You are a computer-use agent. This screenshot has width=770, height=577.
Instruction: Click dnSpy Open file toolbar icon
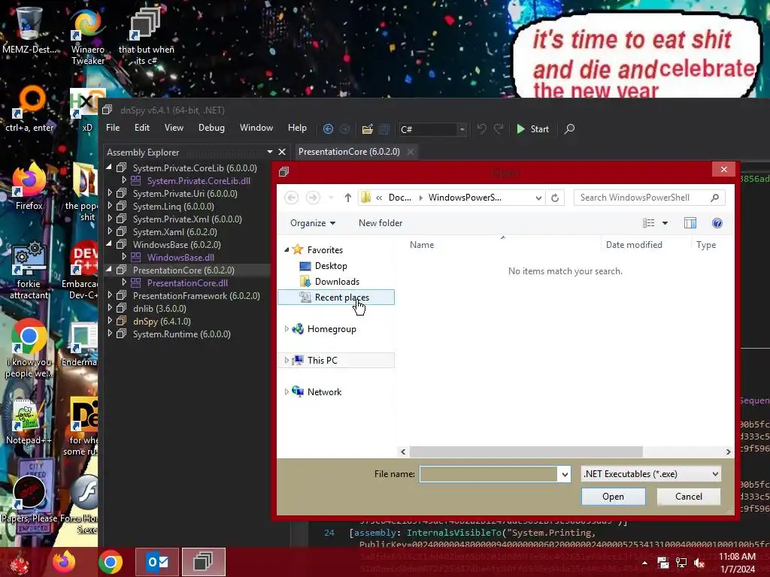pos(367,129)
